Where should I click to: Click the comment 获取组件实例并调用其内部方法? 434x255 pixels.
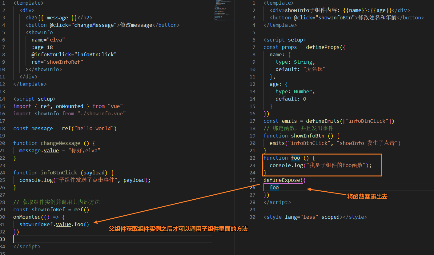[57, 202]
